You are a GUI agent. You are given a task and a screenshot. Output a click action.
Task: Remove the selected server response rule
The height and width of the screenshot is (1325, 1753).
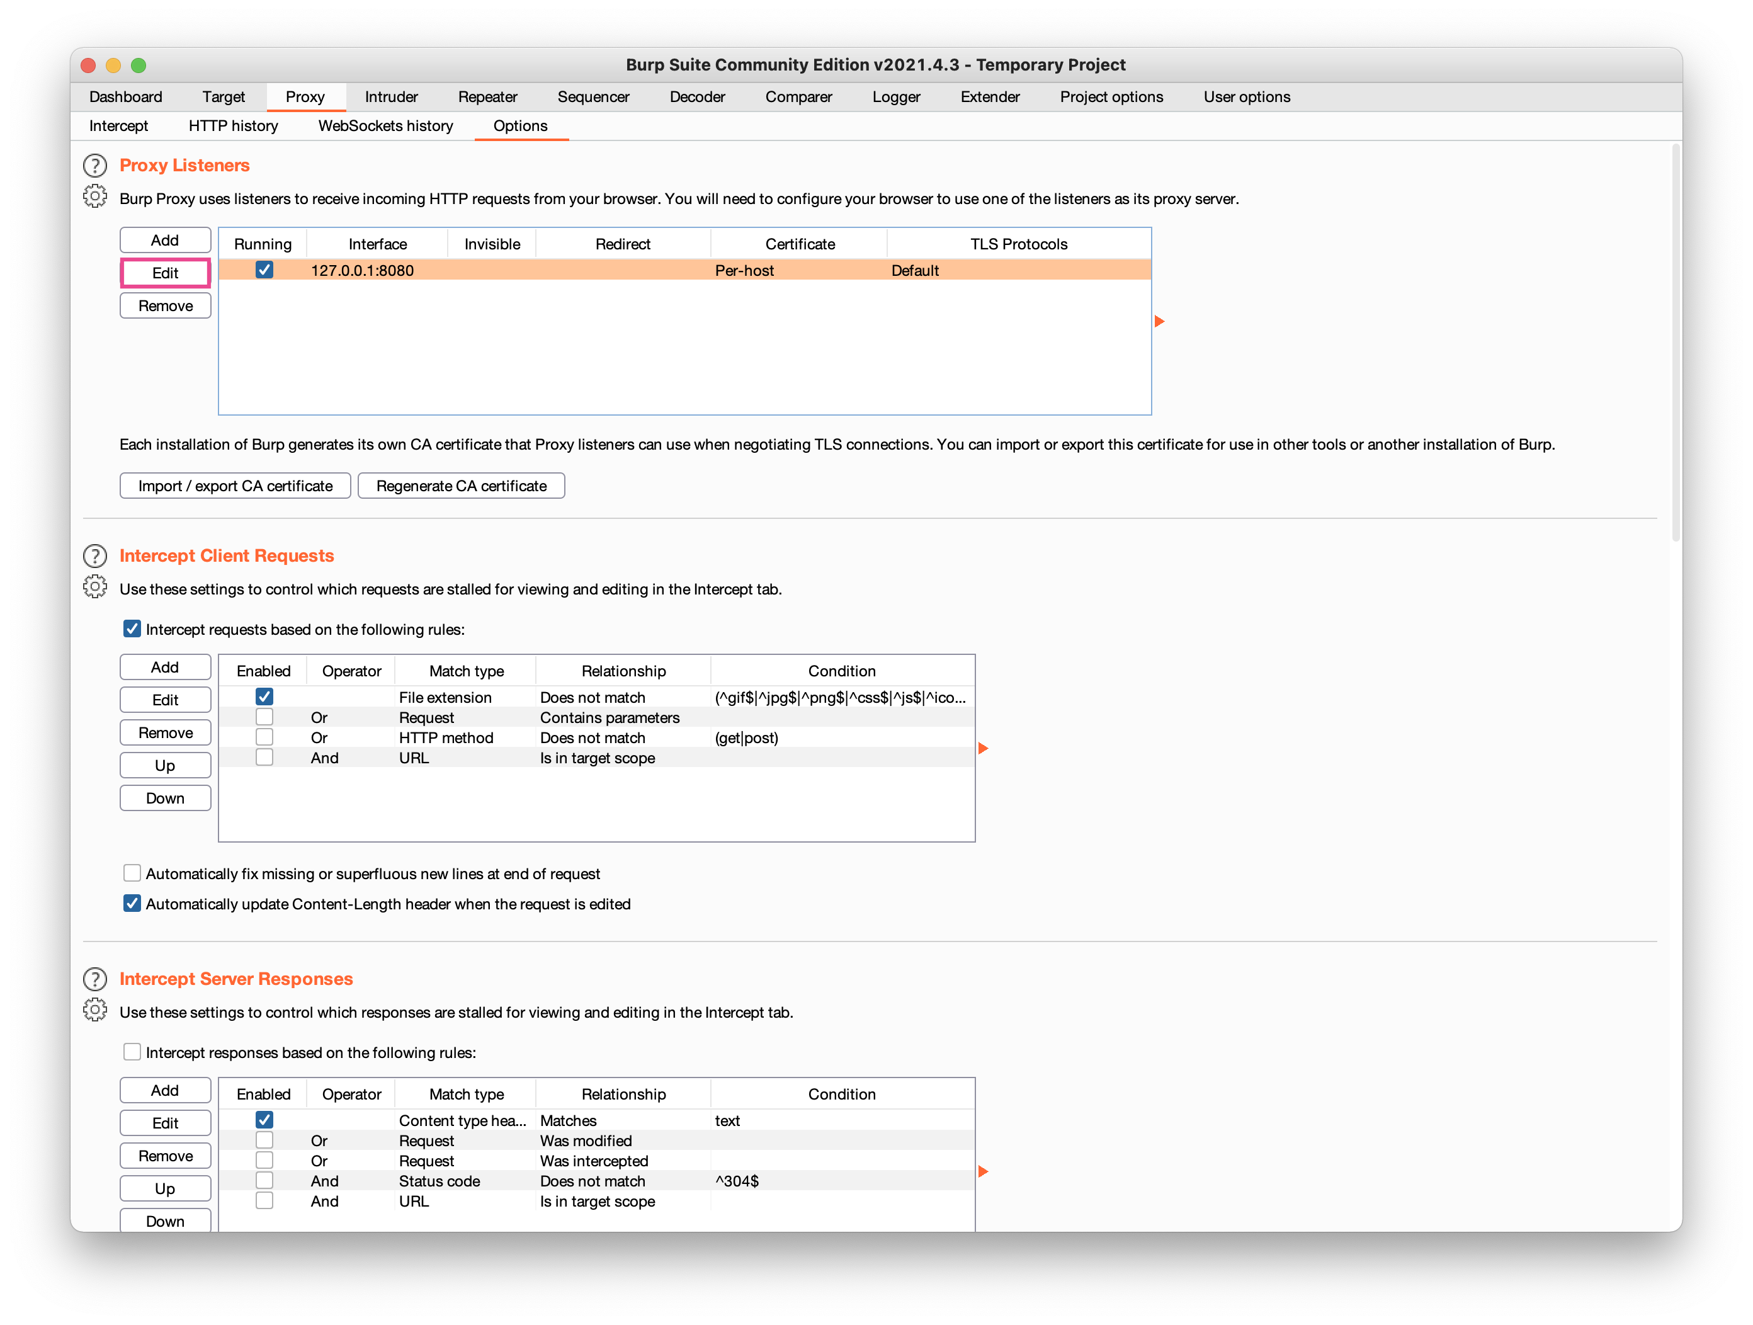(165, 1156)
